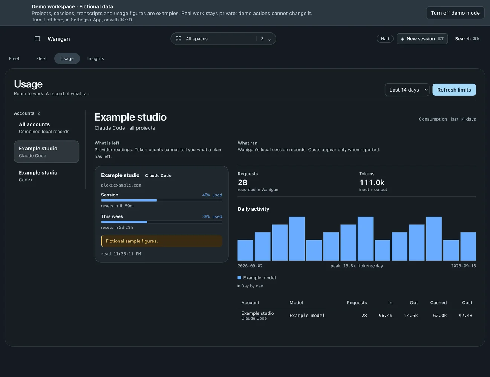The width and height of the screenshot is (490, 377).
Task: Expand the All spaces dropdown chevron
Action: coord(269,39)
